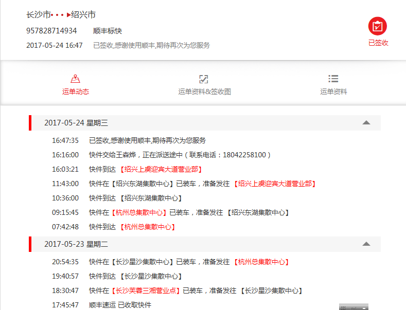
Task: Click 长沙星沙集散中心 in the 19:40:57 row
Action: (151, 277)
